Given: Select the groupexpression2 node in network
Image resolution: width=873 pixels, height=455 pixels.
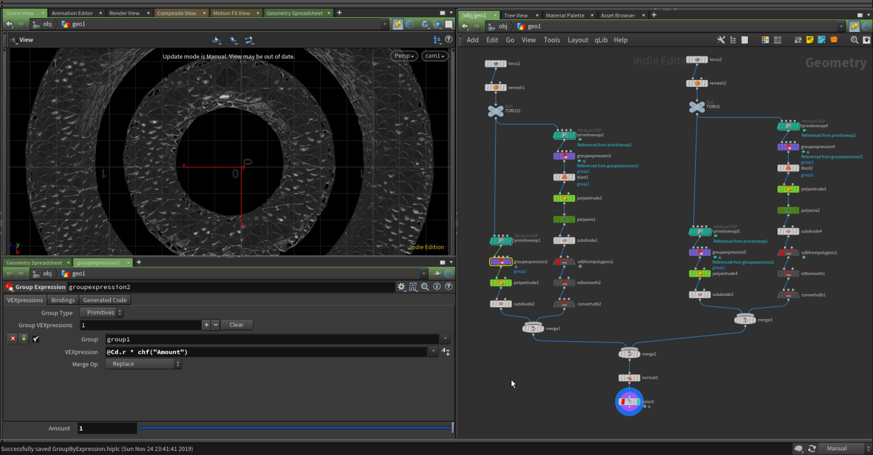Looking at the screenshot, I should click(501, 262).
